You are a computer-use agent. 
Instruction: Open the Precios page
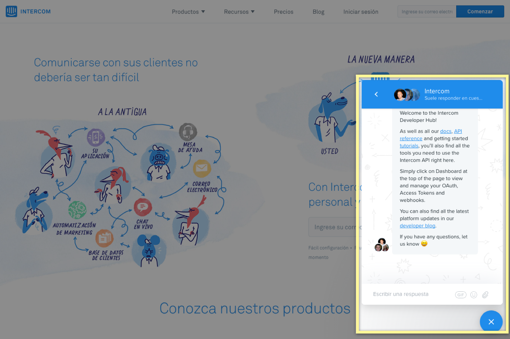[283, 12]
